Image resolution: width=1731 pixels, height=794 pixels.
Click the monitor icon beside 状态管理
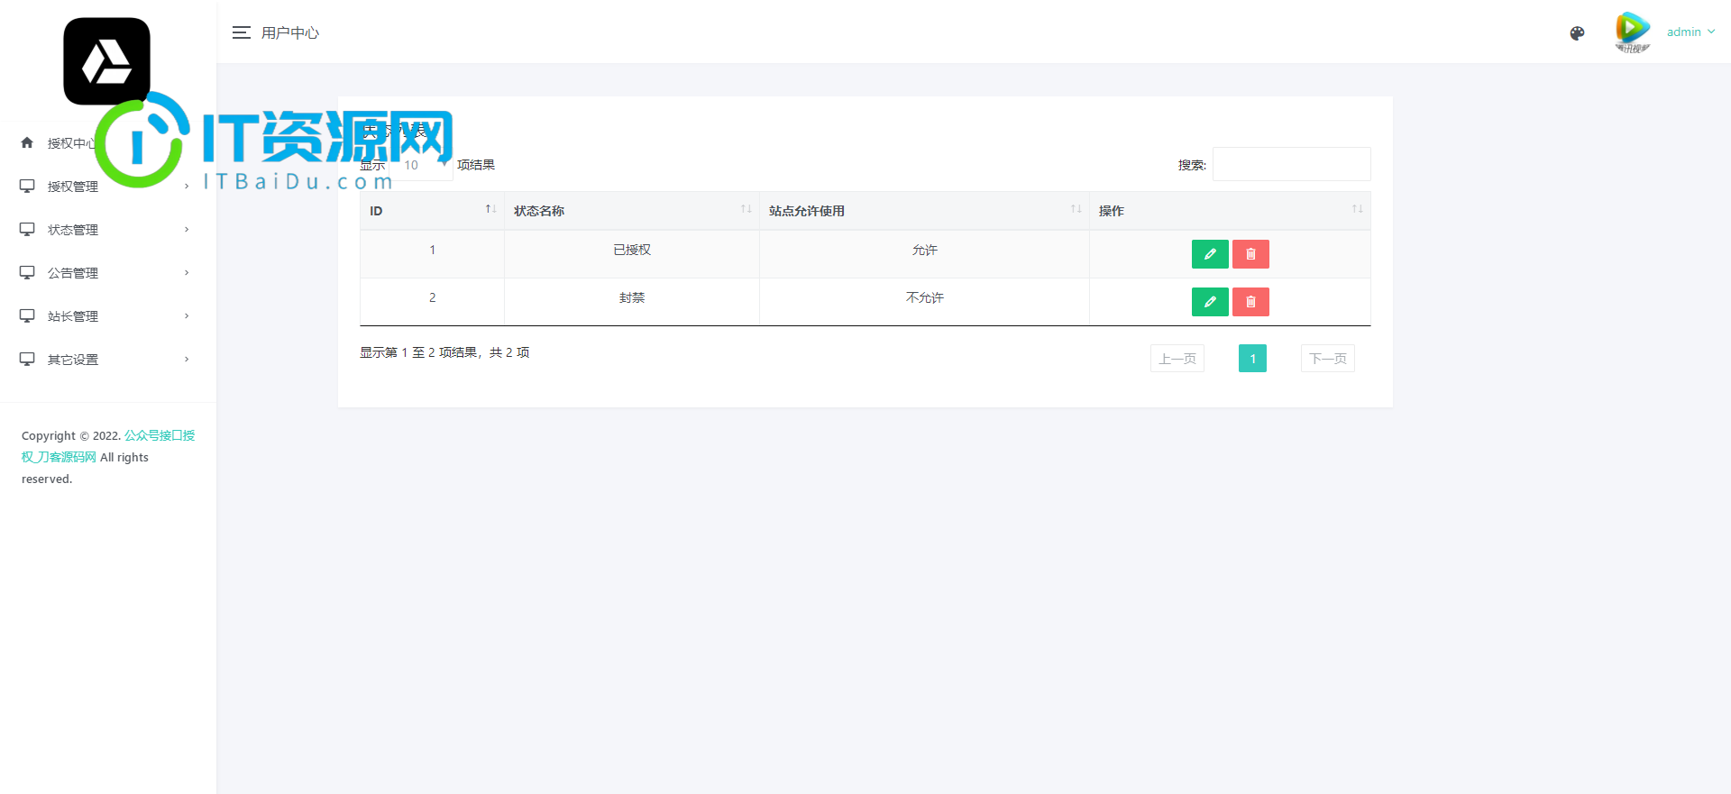tap(27, 229)
